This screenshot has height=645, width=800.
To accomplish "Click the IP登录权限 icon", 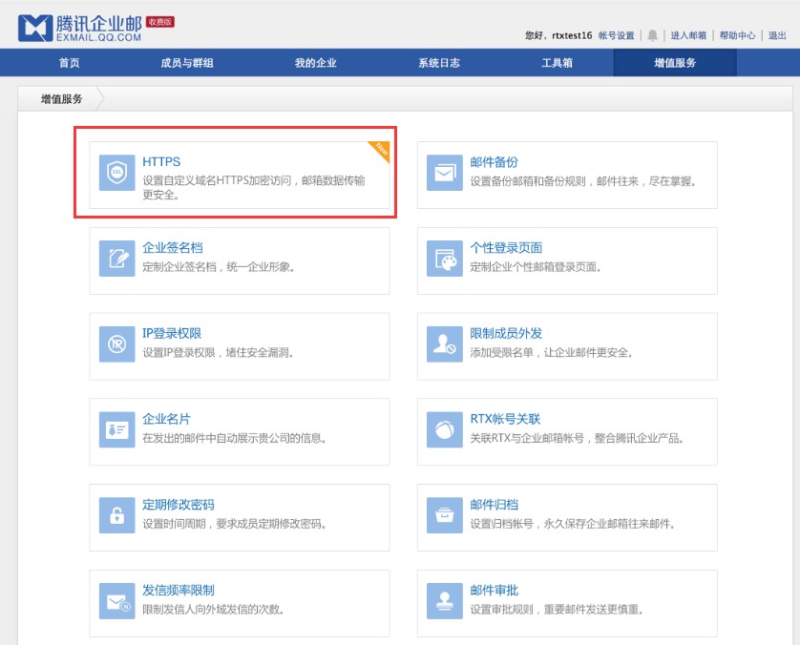I will click(x=117, y=344).
